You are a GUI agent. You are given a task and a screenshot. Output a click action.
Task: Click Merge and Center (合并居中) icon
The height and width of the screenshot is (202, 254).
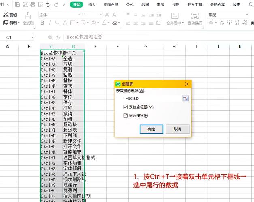coord(175,16)
